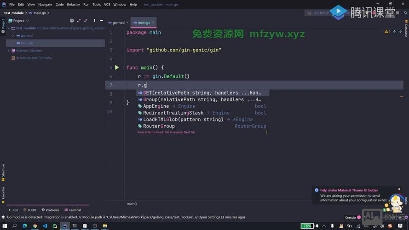This screenshot has height=230, width=409.
Task: Click Dracula theme indicator in status bar
Action: (x=353, y=217)
